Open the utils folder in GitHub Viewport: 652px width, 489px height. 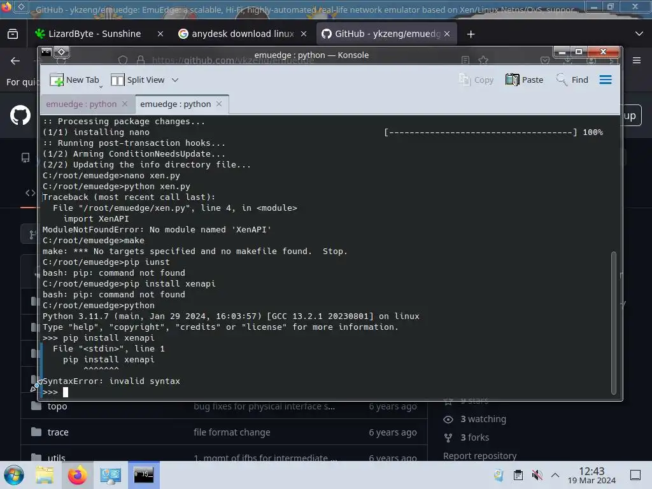[x=56, y=458]
